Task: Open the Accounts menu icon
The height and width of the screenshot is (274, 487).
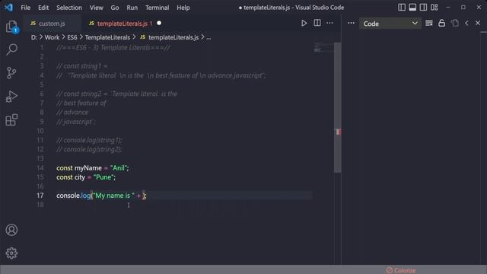Action: pyautogui.click(x=12, y=230)
